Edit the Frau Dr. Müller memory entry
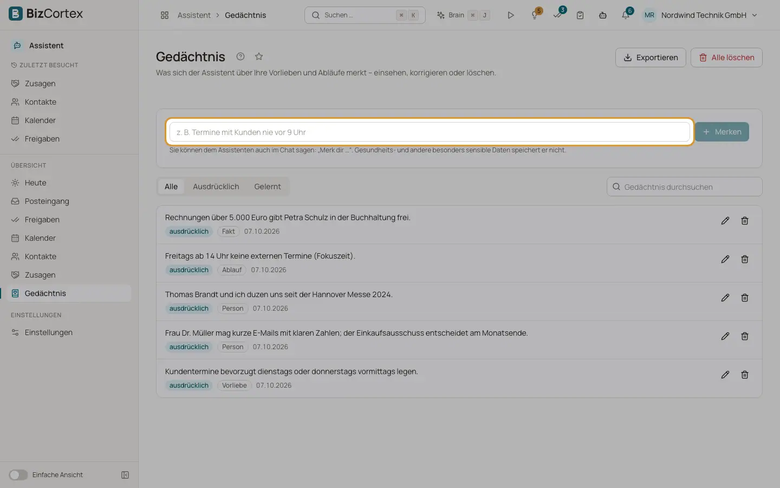The height and width of the screenshot is (488, 780). pyautogui.click(x=725, y=336)
